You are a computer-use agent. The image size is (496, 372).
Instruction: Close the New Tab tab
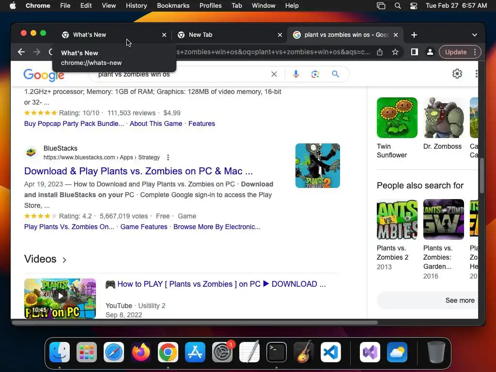pyautogui.click(x=280, y=35)
